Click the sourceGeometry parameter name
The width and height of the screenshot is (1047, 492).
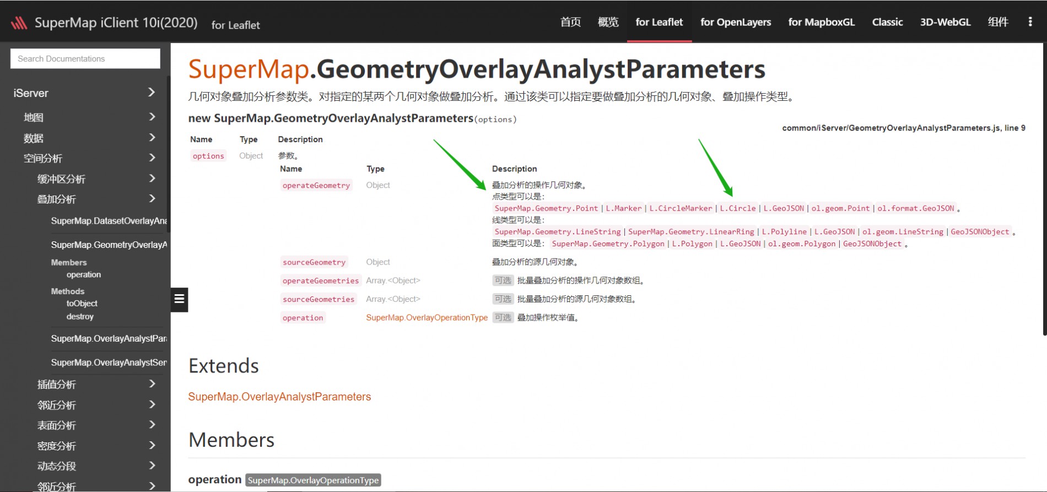(314, 262)
